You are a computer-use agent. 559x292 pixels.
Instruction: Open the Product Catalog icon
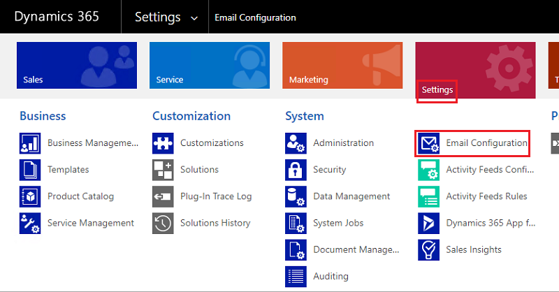[30, 196]
